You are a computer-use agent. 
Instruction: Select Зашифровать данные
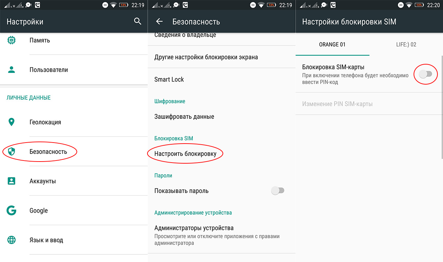coord(184,116)
